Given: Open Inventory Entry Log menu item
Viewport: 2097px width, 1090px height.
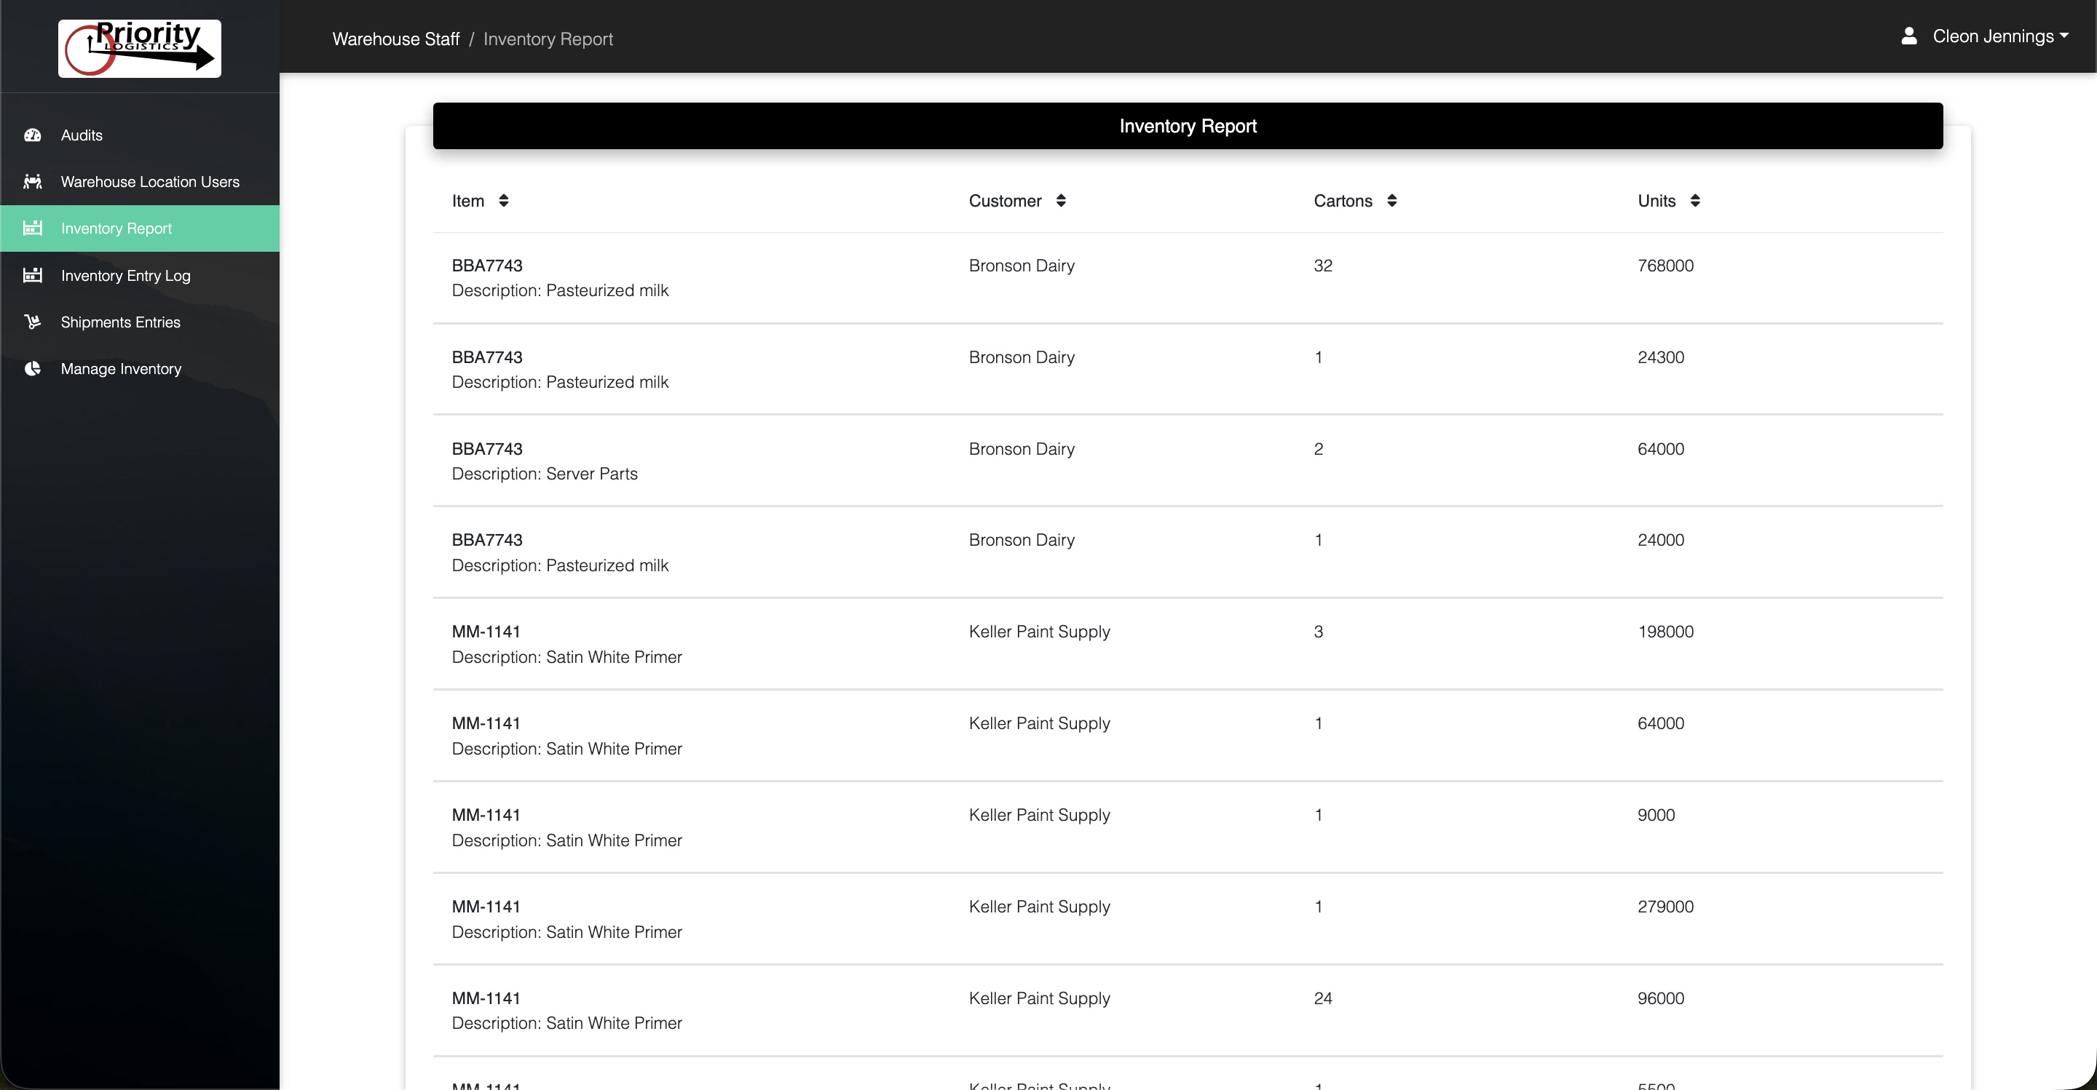Looking at the screenshot, I should coord(125,276).
